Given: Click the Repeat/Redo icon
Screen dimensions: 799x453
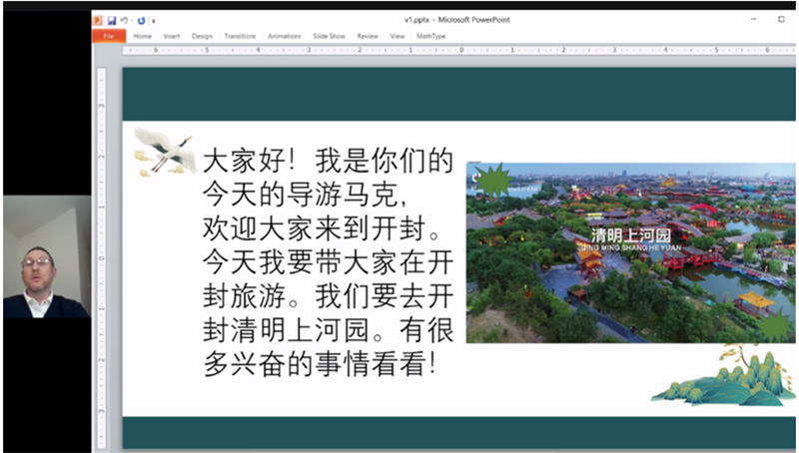Looking at the screenshot, I should click(x=142, y=20).
